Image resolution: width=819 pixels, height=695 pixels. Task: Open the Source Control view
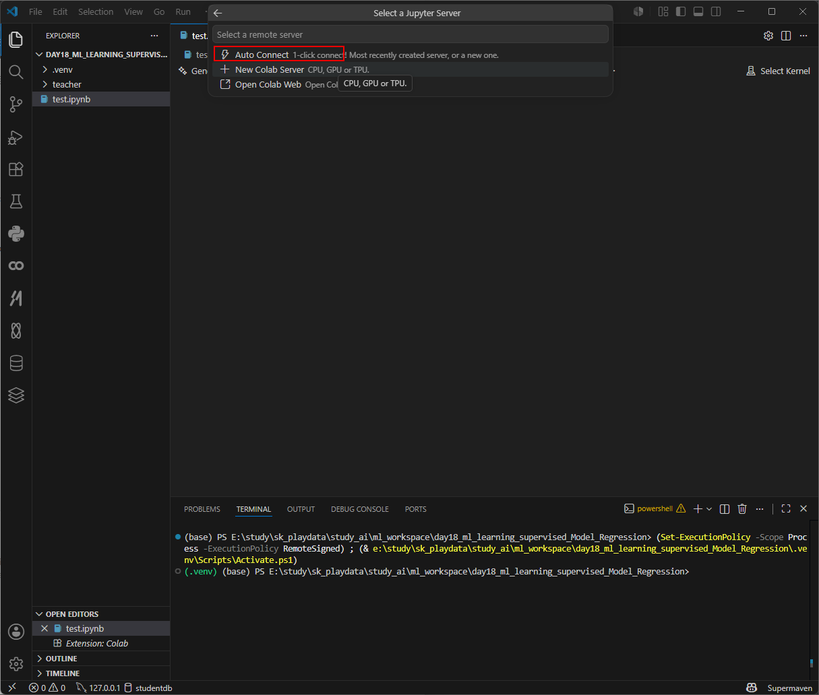[16, 104]
